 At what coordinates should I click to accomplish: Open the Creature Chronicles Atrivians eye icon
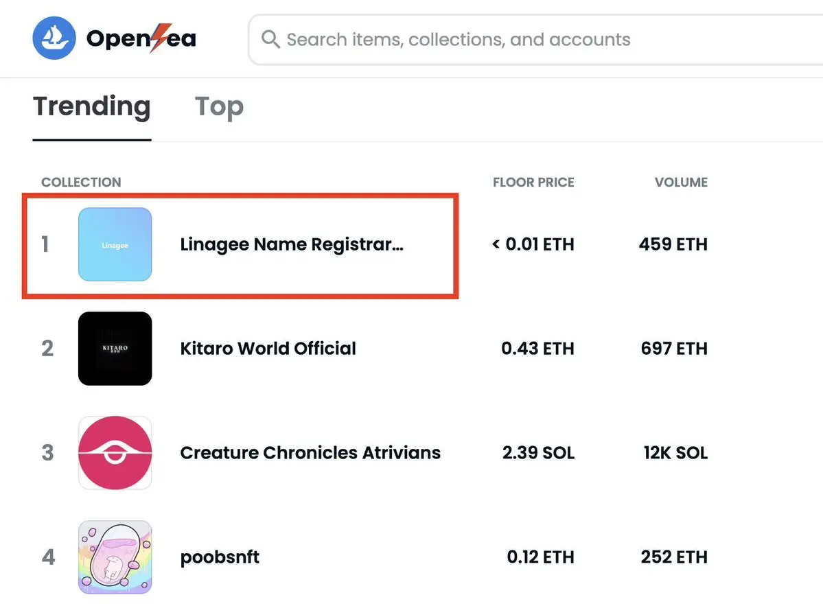(x=115, y=453)
